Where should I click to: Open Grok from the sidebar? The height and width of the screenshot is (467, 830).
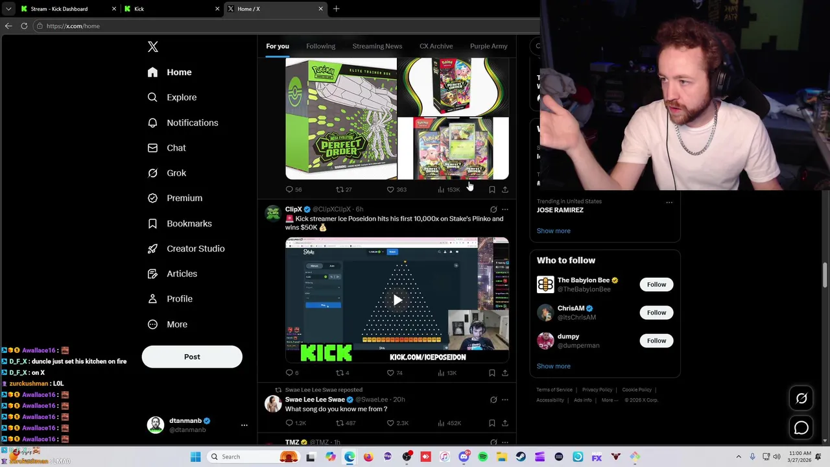(167, 173)
